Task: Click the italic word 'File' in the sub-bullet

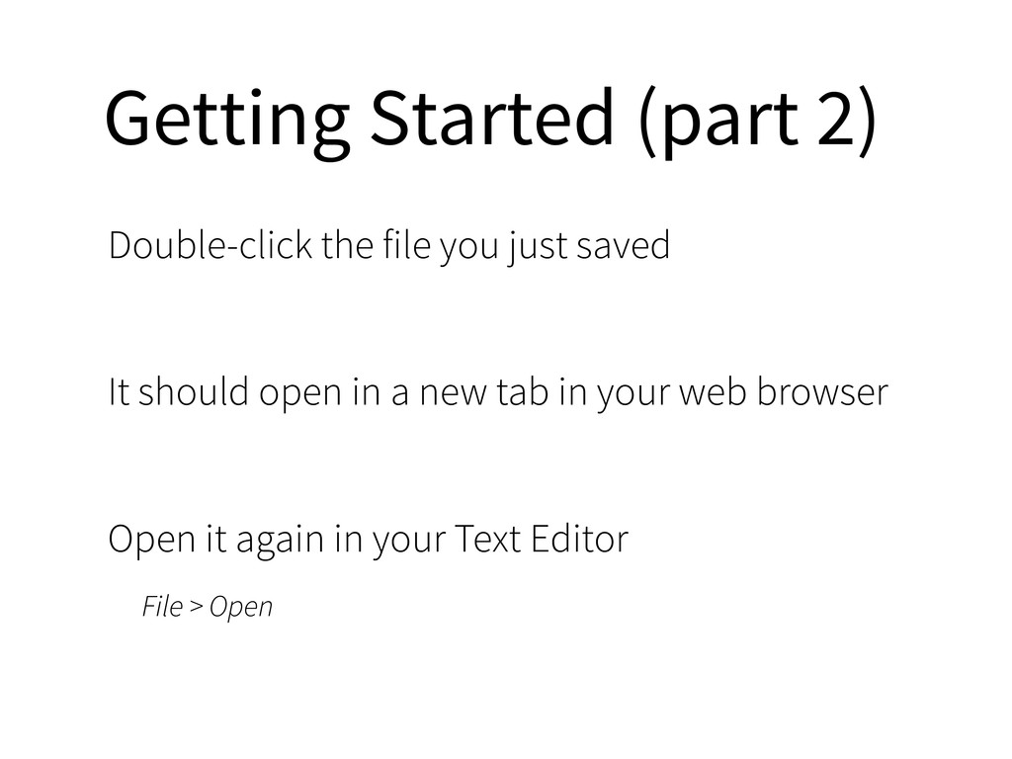Action: pyautogui.click(x=163, y=606)
